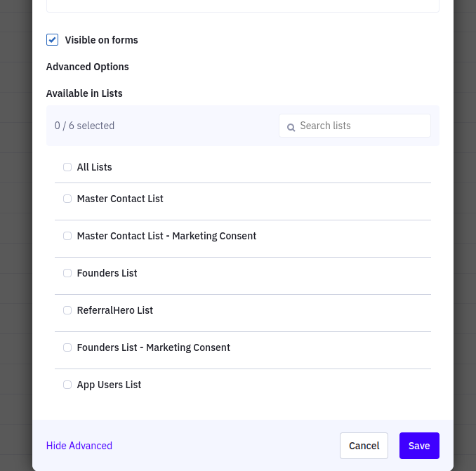The height and width of the screenshot is (471, 476).
Task: Enable the App Users List checkbox
Action: (67, 385)
